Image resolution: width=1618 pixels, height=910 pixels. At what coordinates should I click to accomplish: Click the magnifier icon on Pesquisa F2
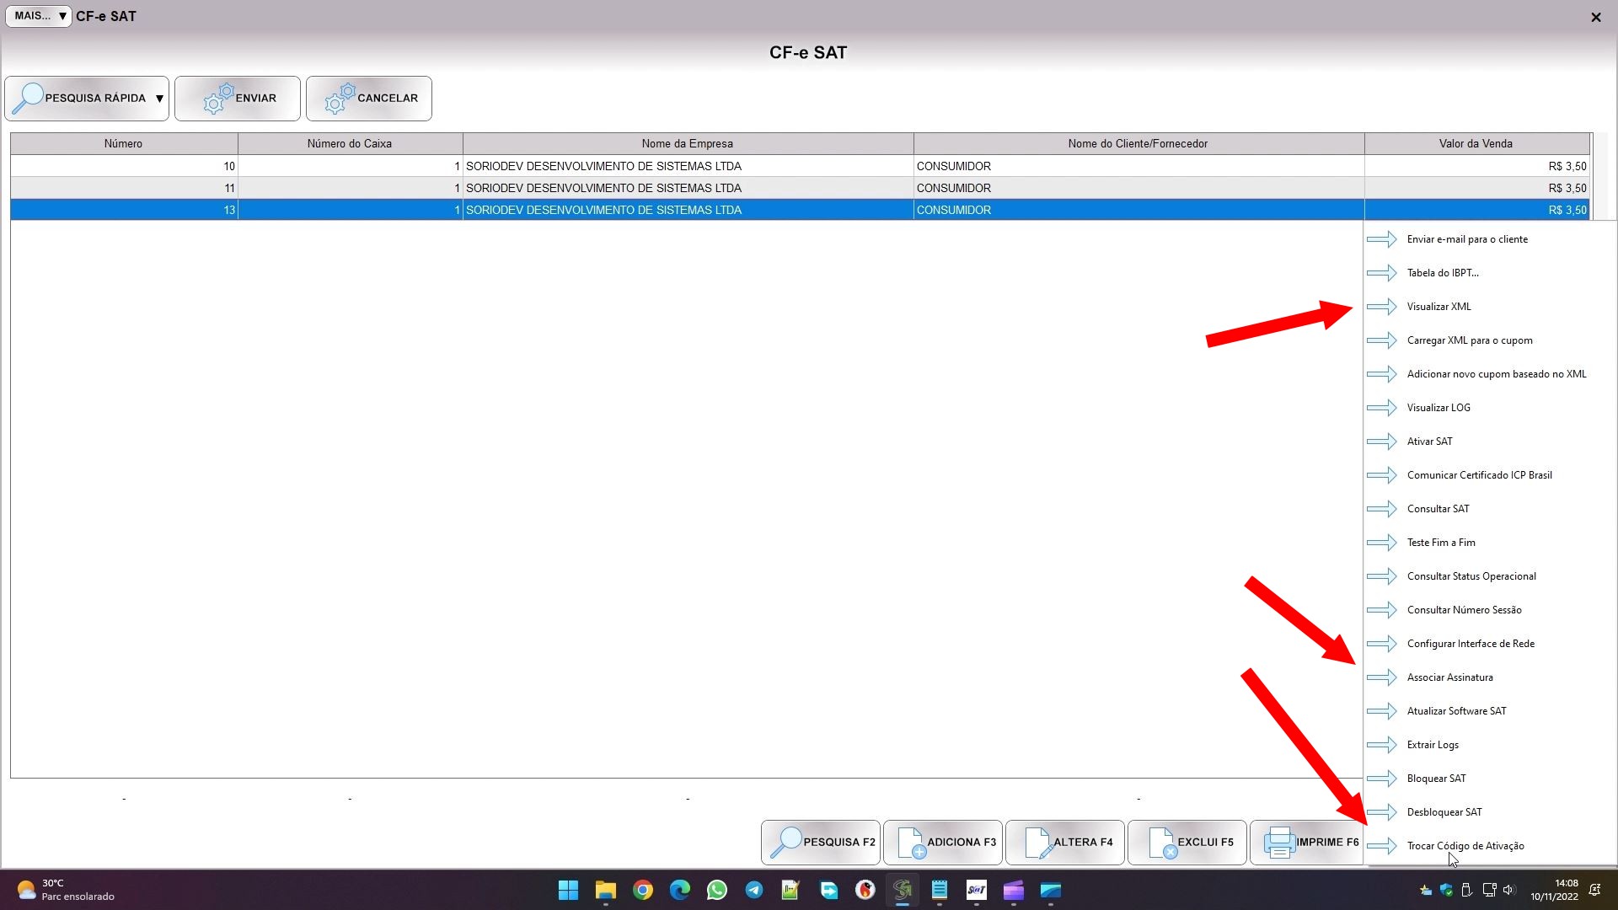786,843
